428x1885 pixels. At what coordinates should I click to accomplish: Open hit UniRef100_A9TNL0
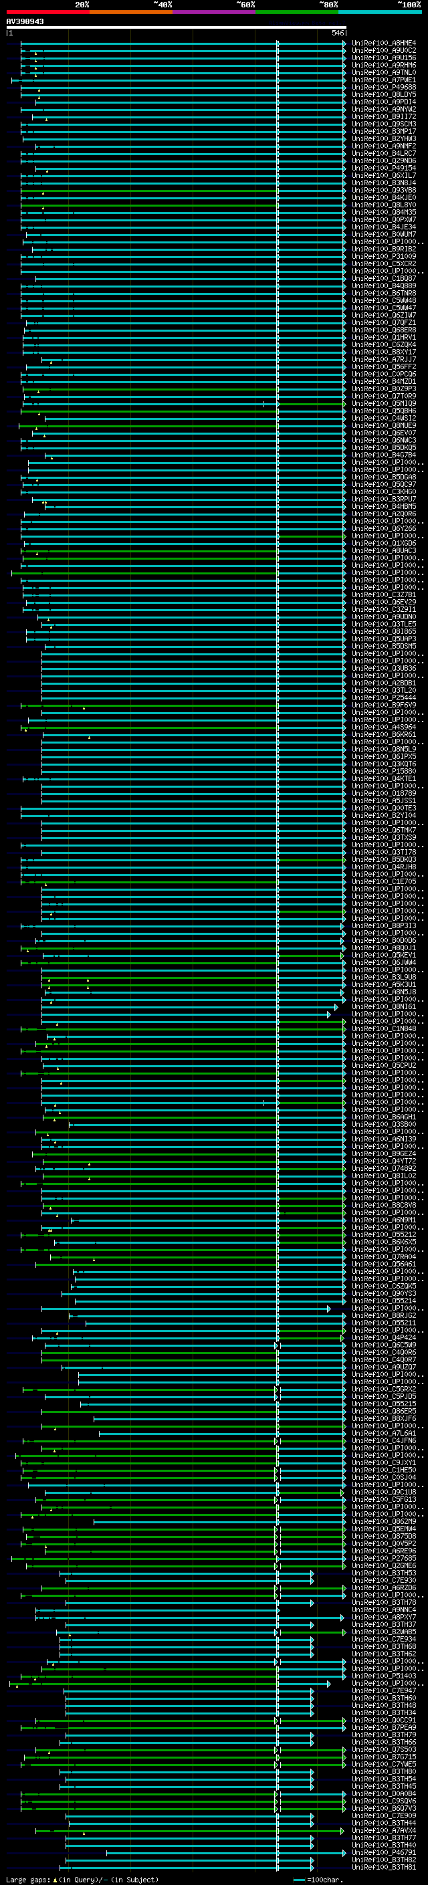pos(383,72)
